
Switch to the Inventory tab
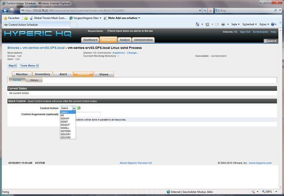click(x=42, y=74)
